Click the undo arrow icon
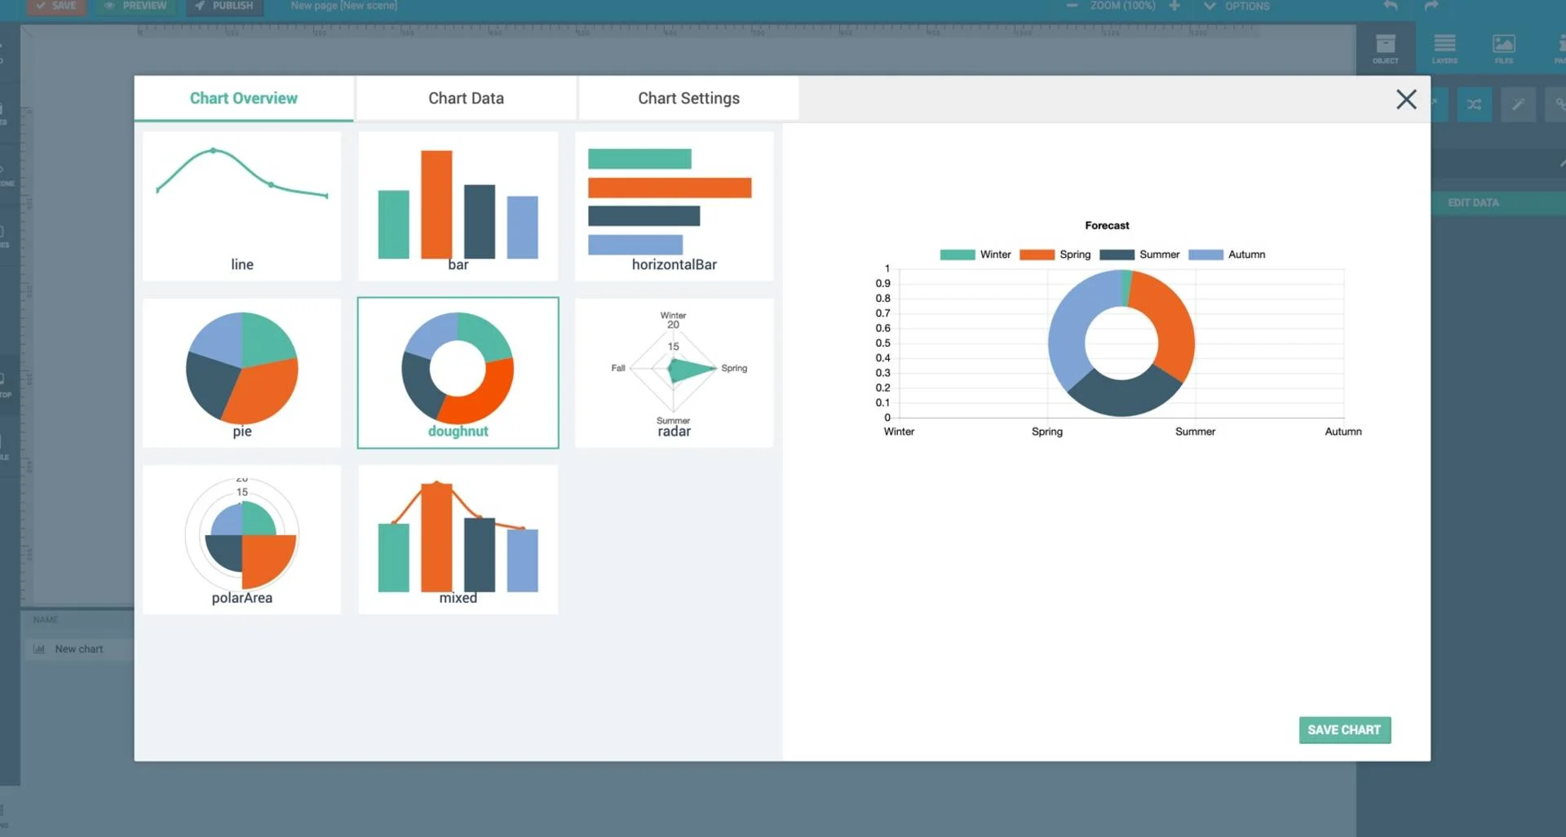 [x=1390, y=6]
